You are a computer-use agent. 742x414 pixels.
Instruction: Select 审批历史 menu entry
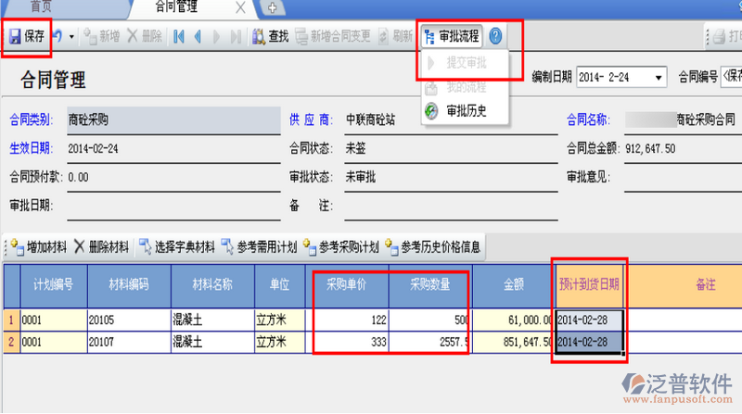(465, 111)
